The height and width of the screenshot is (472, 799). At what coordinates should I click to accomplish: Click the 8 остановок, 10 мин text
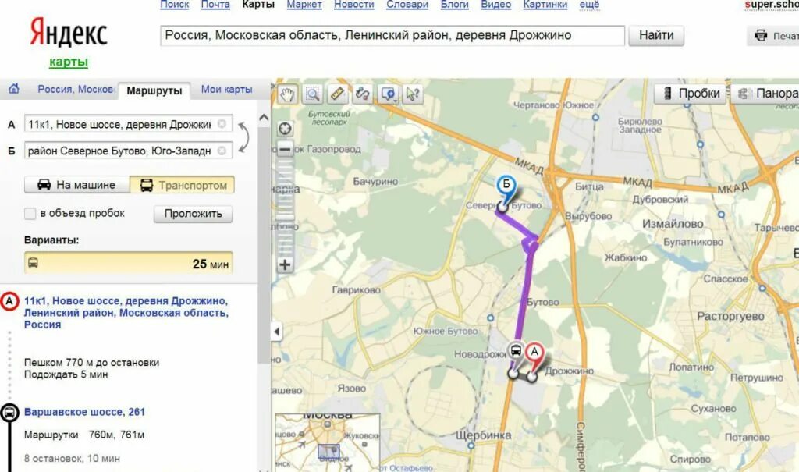coord(72,458)
